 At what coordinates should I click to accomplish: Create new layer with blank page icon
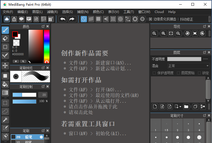pos(155,107)
